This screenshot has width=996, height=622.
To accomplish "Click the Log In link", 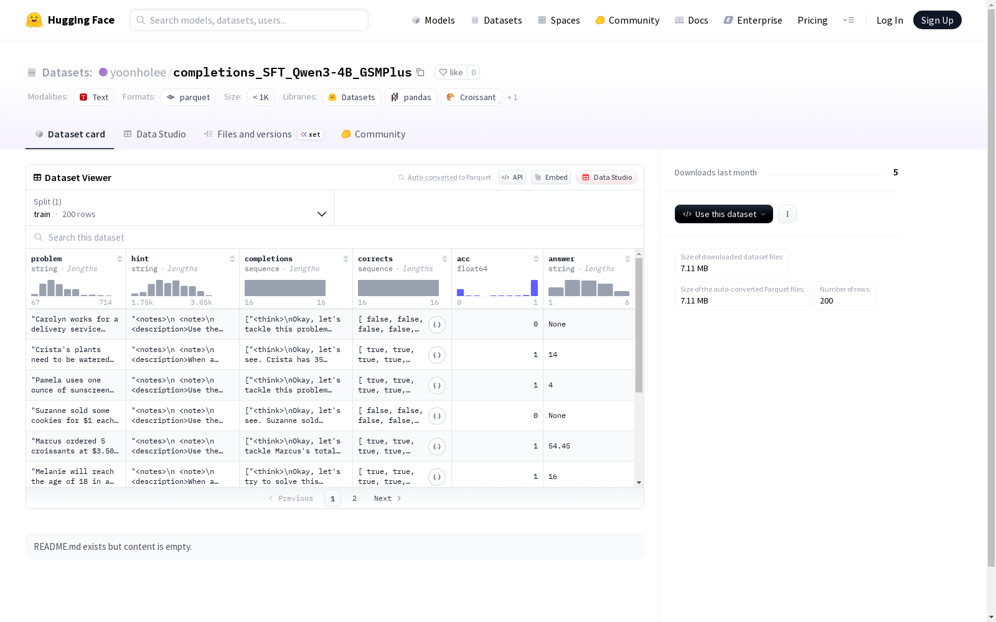I will click(890, 20).
